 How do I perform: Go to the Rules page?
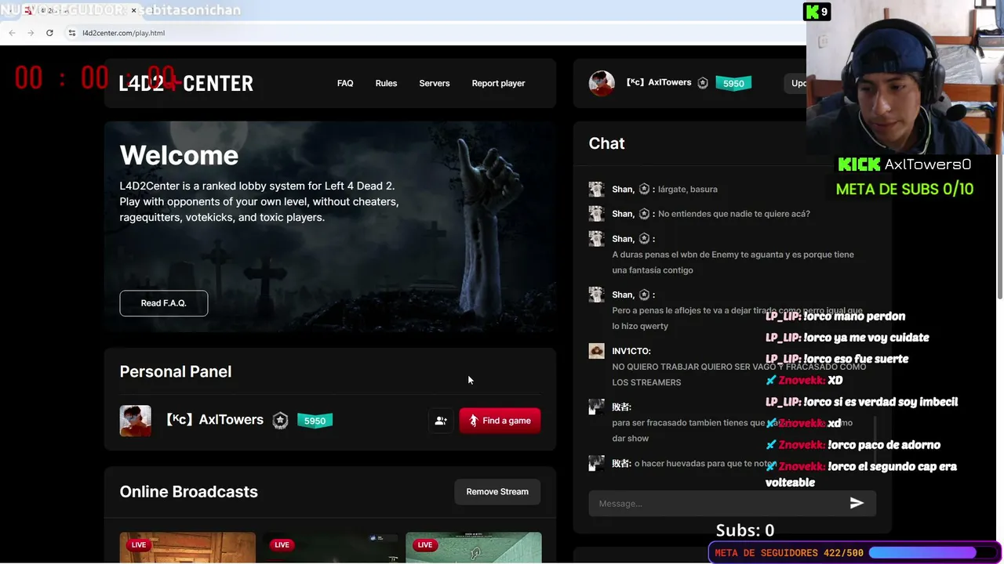coord(386,83)
